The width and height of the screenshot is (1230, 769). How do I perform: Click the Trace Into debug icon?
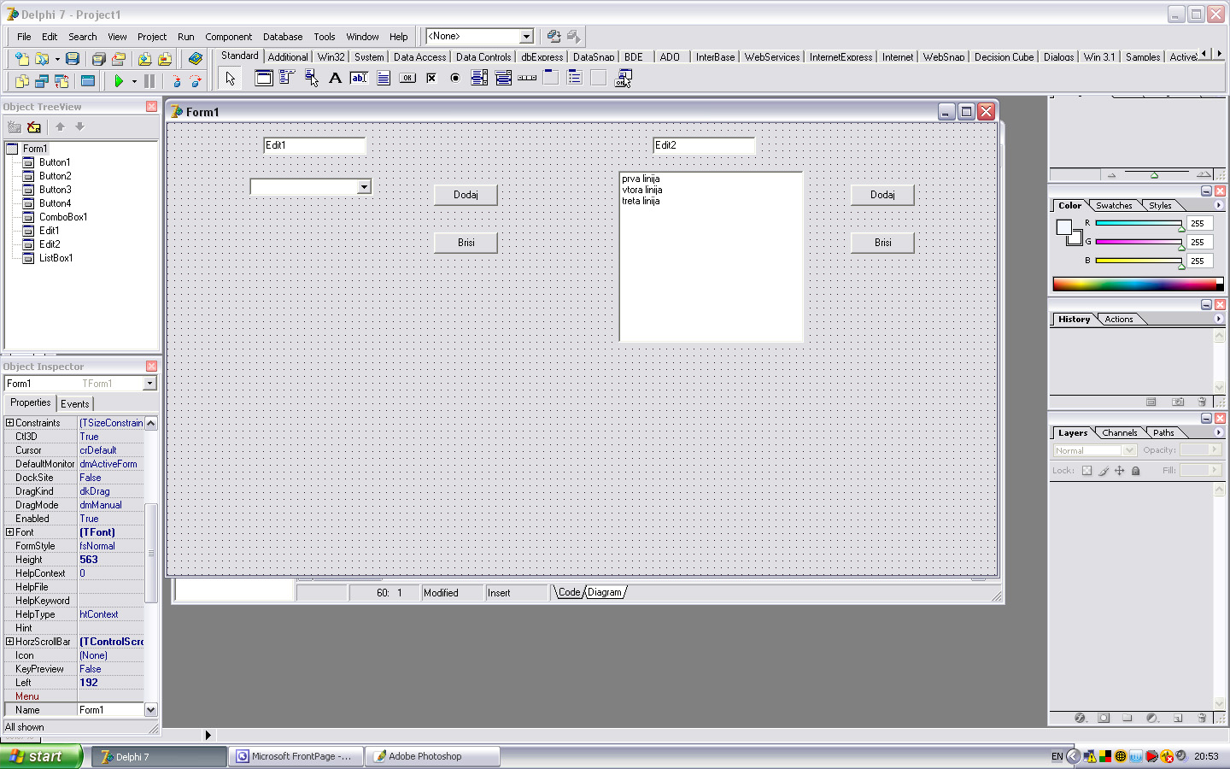click(x=176, y=81)
